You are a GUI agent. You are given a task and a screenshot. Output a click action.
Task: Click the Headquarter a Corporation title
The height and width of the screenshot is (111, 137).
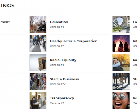click(74, 41)
